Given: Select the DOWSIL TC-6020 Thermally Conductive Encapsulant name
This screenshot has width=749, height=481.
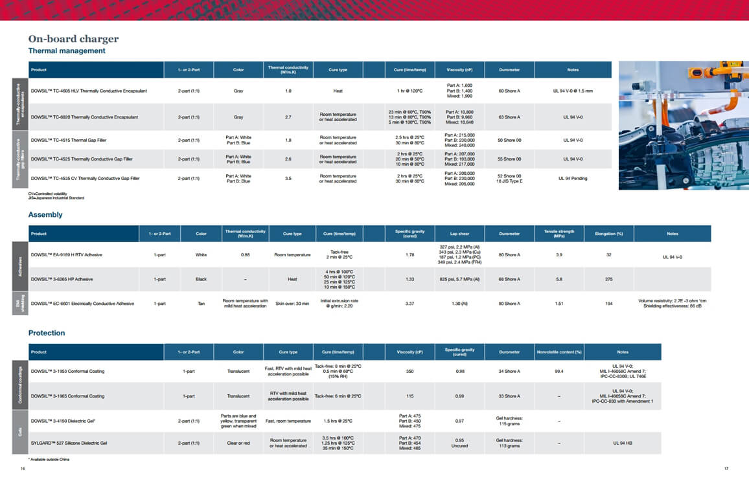Looking at the screenshot, I should (x=84, y=117).
